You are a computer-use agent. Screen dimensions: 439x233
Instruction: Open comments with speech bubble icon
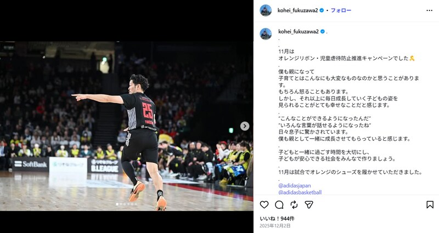pyautogui.click(x=279, y=204)
